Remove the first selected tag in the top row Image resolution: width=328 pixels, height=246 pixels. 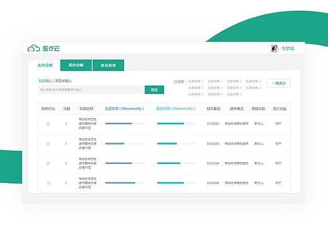[x=202, y=81]
